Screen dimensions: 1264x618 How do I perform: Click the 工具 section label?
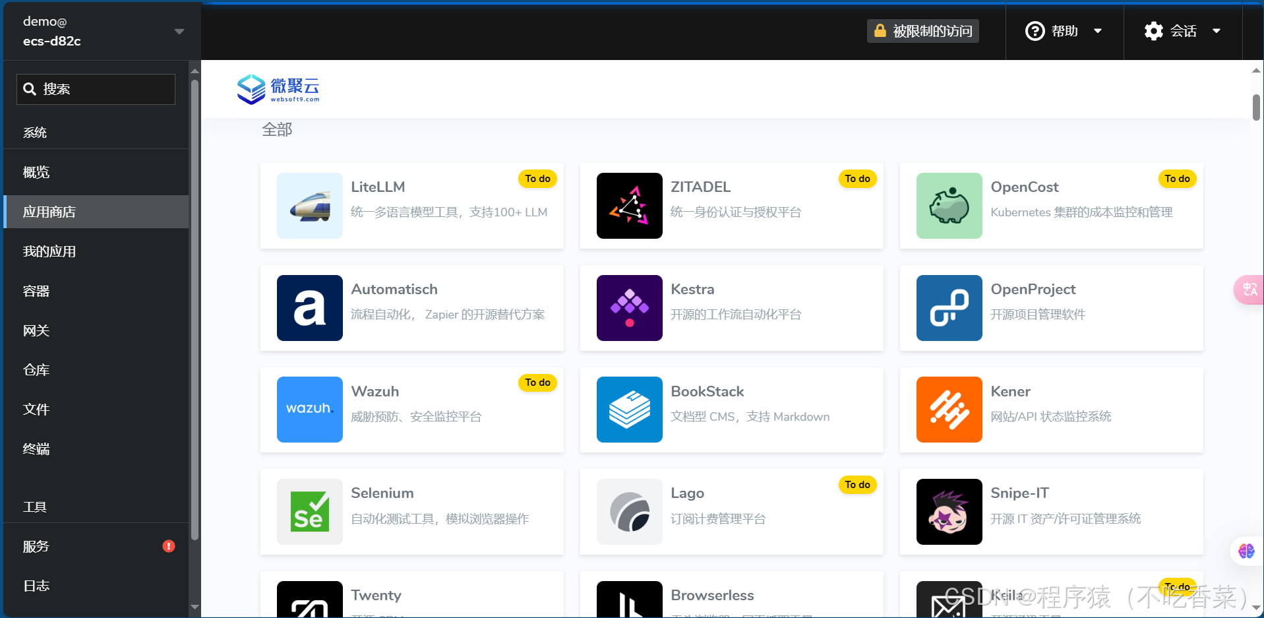click(x=35, y=507)
